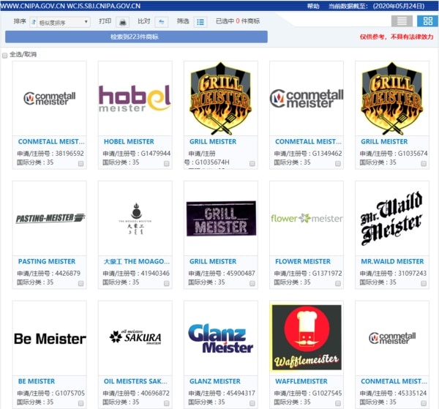This screenshot has width=439, height=409.
Task: Open the MR.WAILD MEISTER title link
Action: point(392,261)
